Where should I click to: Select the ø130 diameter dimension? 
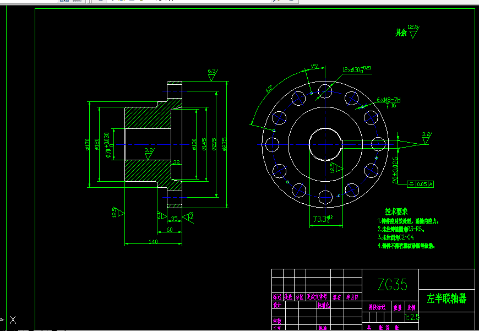click(194, 144)
